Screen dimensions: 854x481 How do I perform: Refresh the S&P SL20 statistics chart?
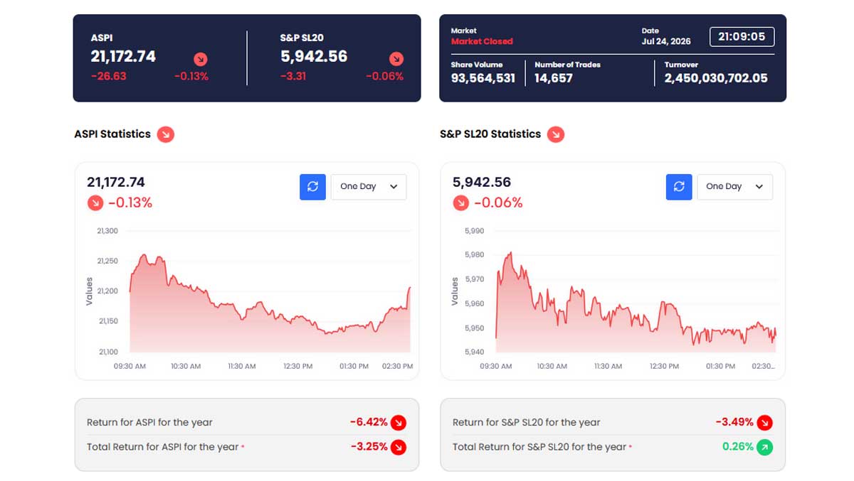click(x=679, y=187)
